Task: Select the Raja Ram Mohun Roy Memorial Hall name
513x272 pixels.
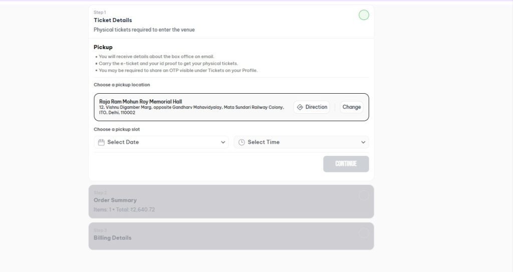Action: coord(140,102)
